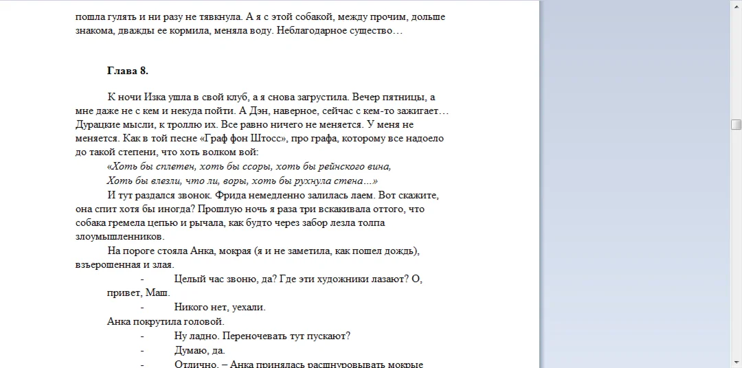742x368 pixels.
Task: Click the text "Неблагодарное существо…"
Action: 339,31
